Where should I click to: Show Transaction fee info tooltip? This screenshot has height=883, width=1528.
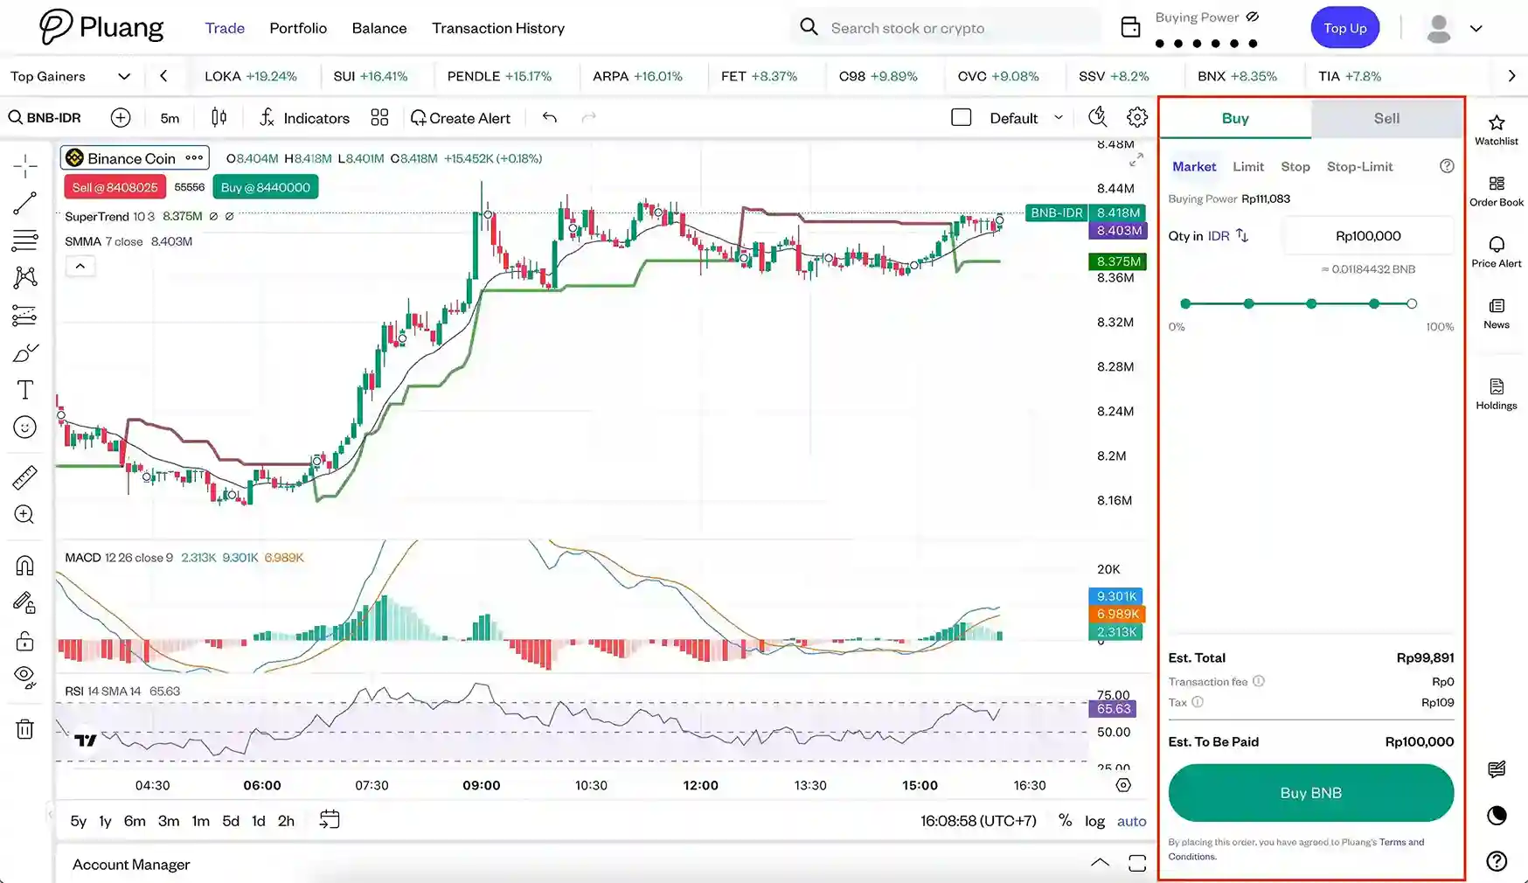tap(1258, 681)
